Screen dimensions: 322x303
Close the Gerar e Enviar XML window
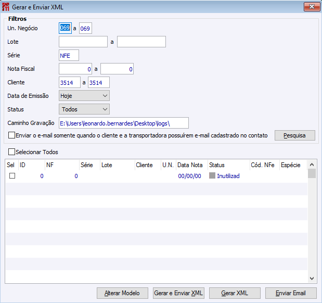point(312,7)
